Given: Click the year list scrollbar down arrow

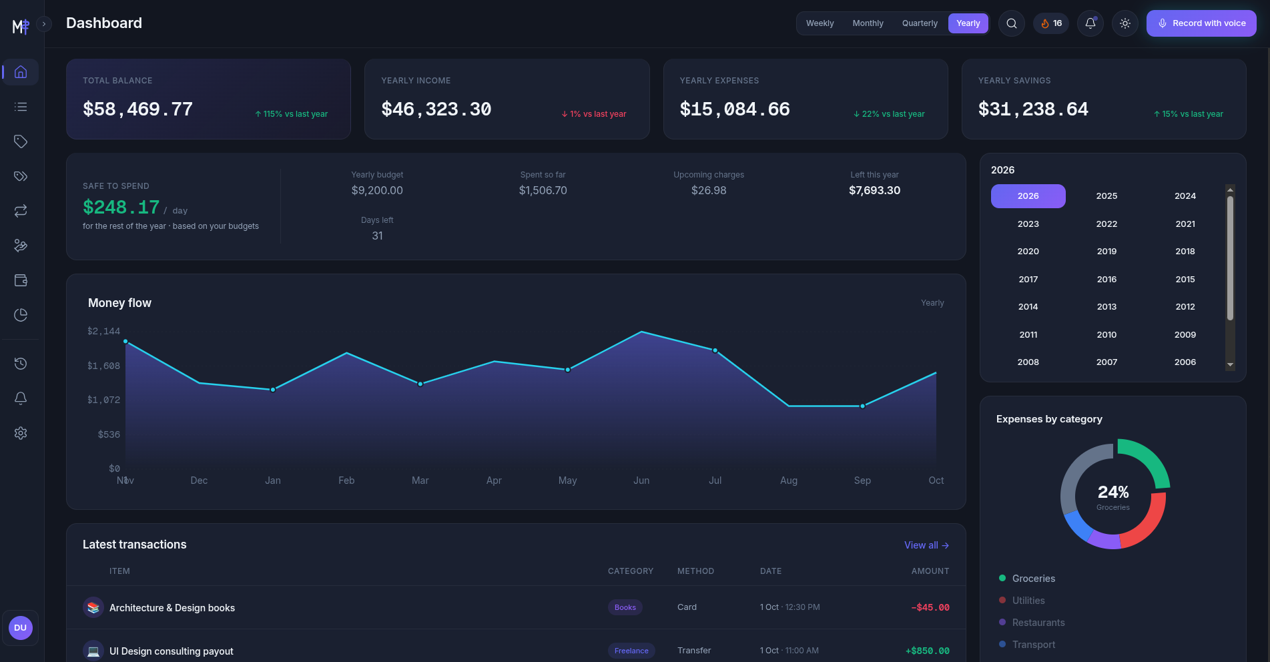Looking at the screenshot, I should (x=1230, y=364).
